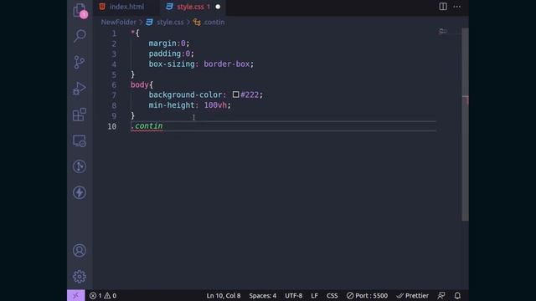Place cursor on line 10 .contin text
This screenshot has width=536, height=301.
[x=147, y=126]
